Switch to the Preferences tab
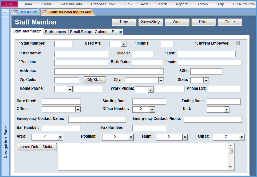 56,32
